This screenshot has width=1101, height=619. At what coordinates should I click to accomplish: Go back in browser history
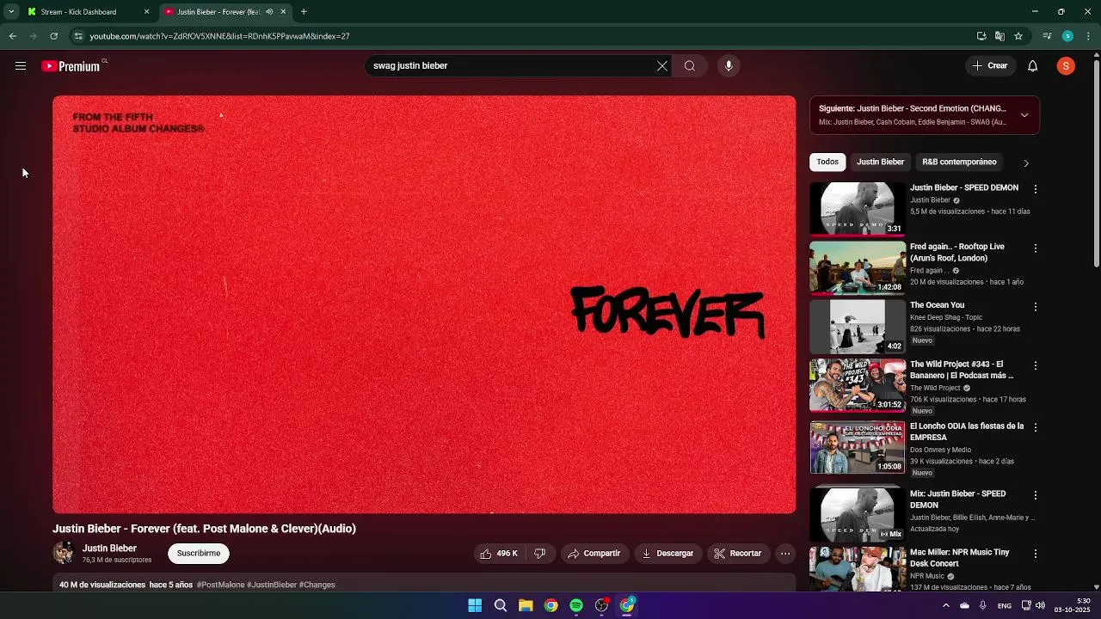[13, 36]
